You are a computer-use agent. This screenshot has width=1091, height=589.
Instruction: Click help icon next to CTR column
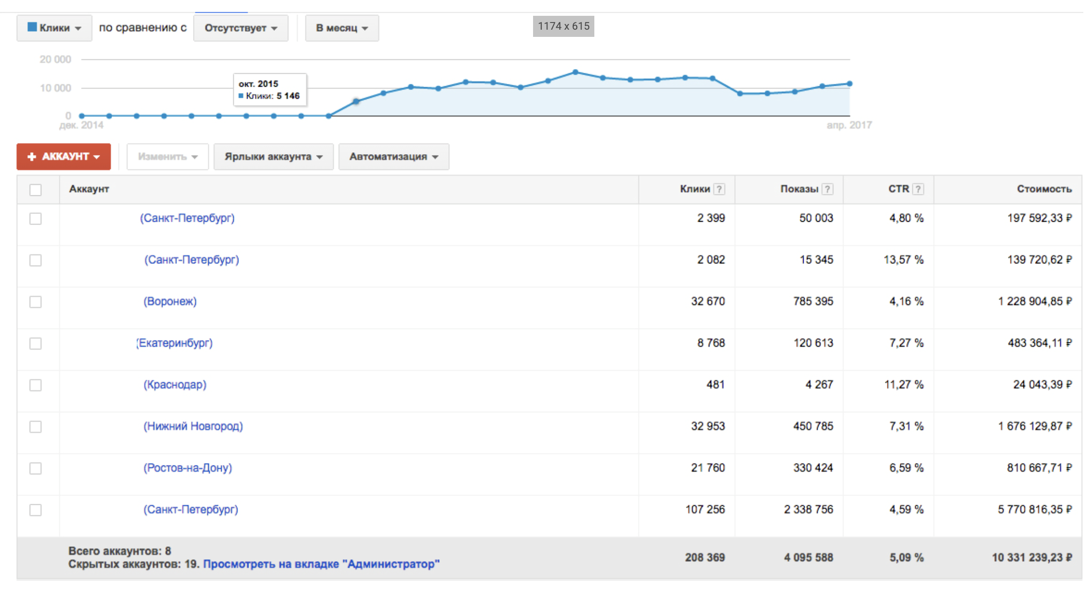click(918, 189)
